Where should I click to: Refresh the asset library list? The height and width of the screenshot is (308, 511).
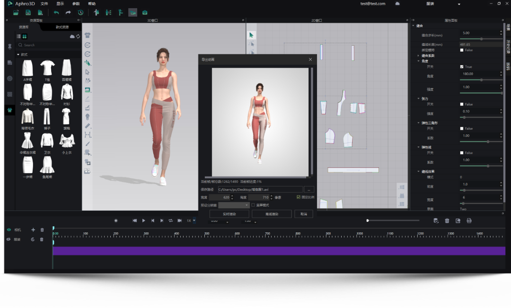[x=78, y=36]
